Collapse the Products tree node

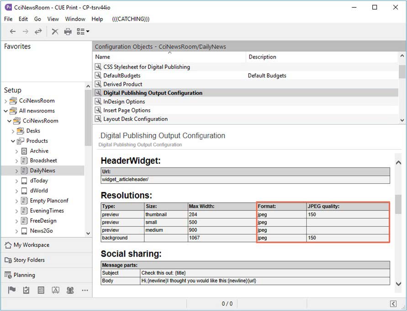(x=13, y=141)
